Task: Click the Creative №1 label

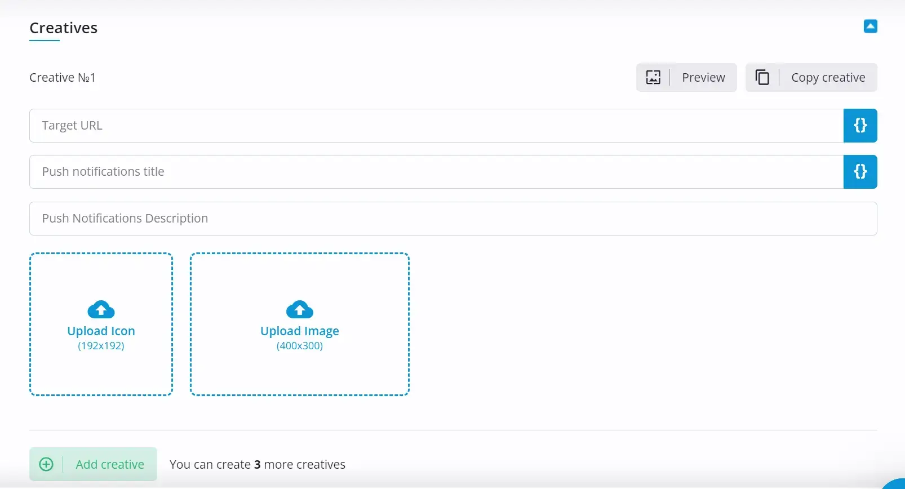Action: pos(63,78)
